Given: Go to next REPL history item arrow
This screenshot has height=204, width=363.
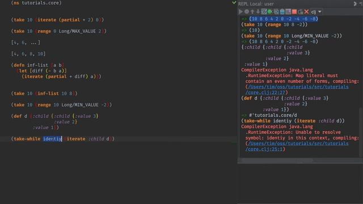Looking at the screenshot, I should pos(258,11).
